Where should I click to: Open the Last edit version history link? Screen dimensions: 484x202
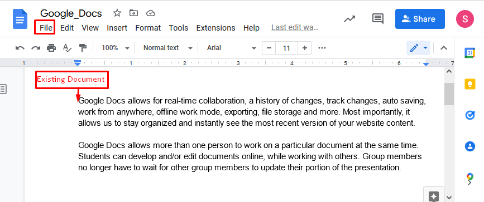tap(295, 28)
